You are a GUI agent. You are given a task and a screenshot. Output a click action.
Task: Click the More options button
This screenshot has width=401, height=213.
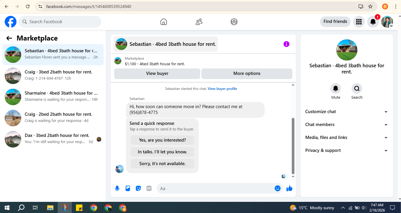click(x=247, y=73)
